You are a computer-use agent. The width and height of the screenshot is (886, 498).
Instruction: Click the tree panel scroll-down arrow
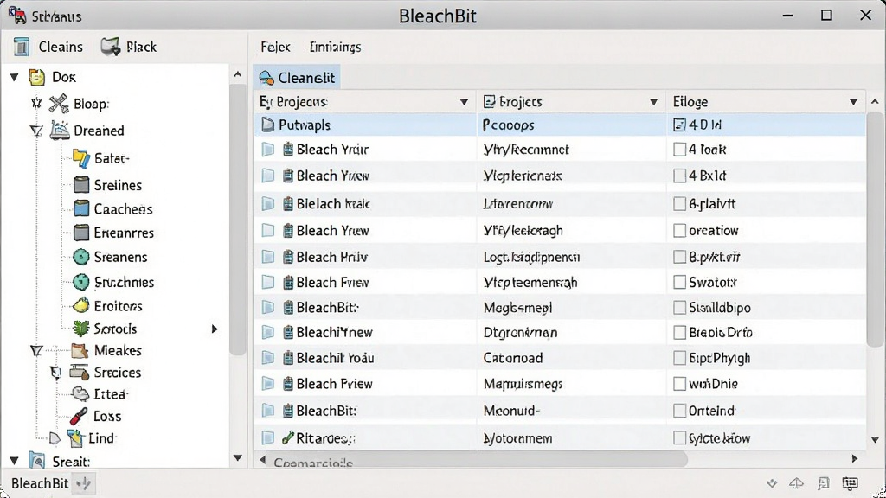[238, 458]
